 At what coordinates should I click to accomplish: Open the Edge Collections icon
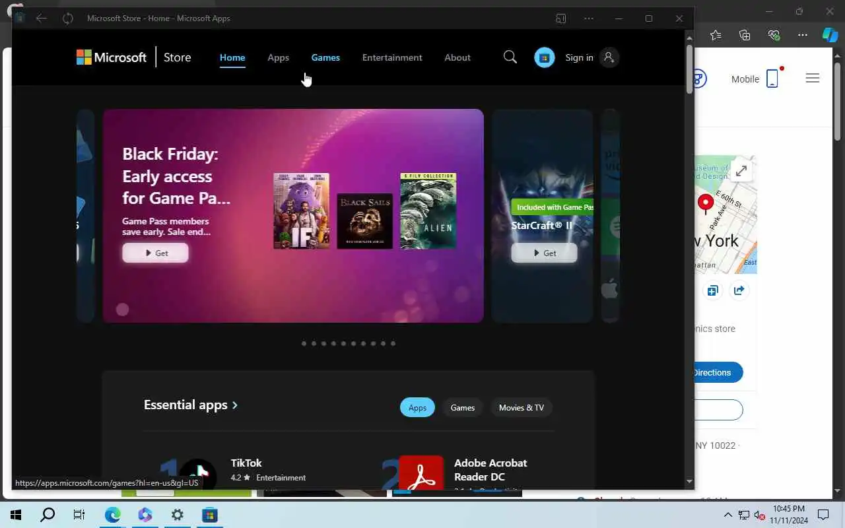[x=745, y=35]
